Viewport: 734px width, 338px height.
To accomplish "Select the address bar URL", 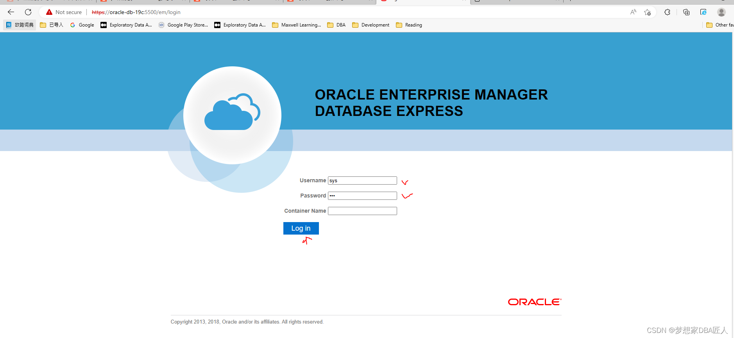I will (136, 12).
